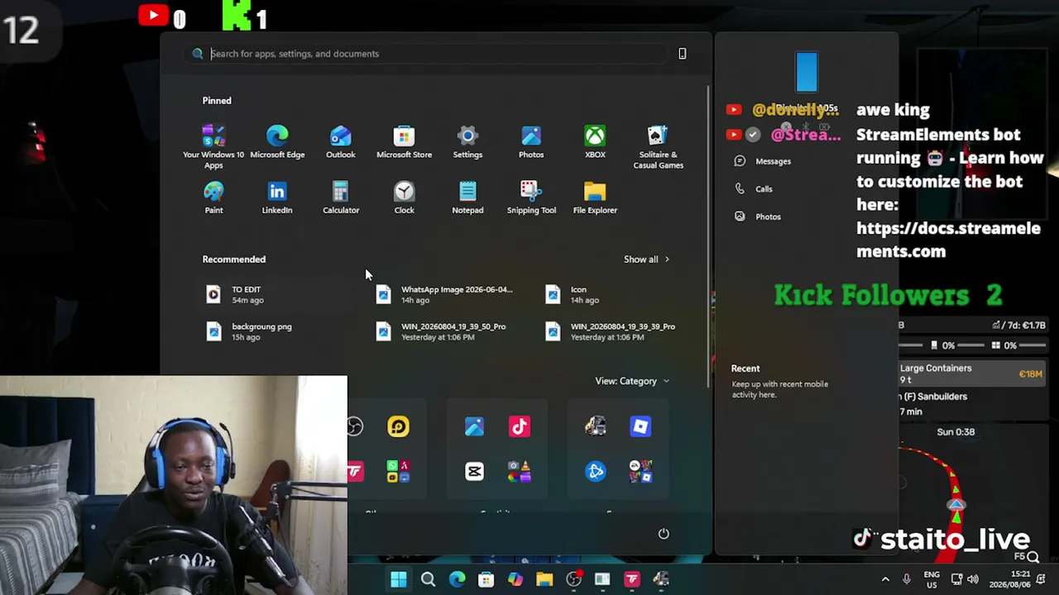Open the yellow LDPlayer app icon
The width and height of the screenshot is (1059, 595).
point(398,426)
